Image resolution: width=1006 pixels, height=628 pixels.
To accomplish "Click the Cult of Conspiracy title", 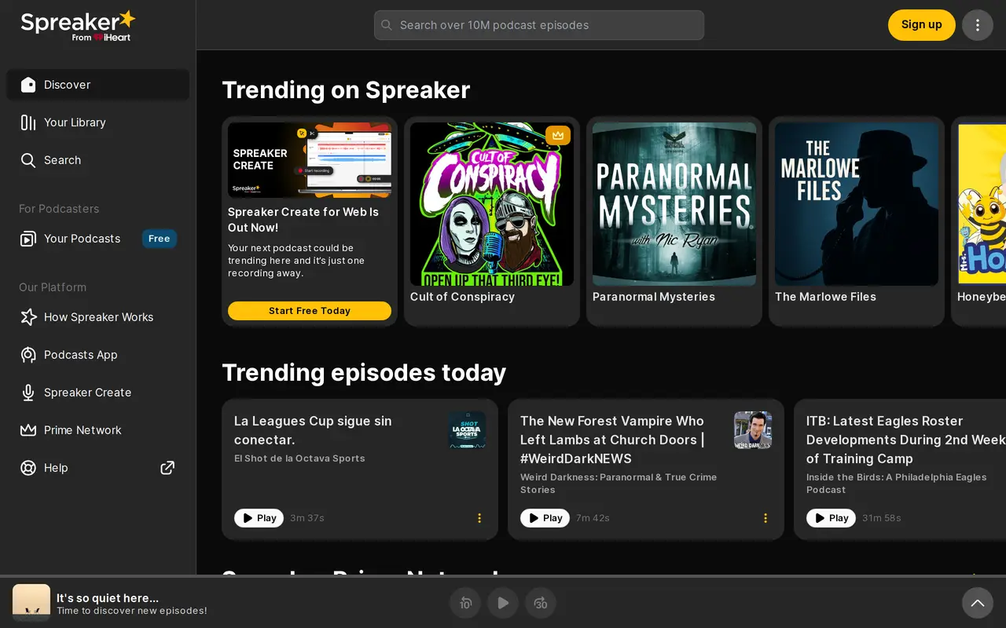I will (x=462, y=297).
